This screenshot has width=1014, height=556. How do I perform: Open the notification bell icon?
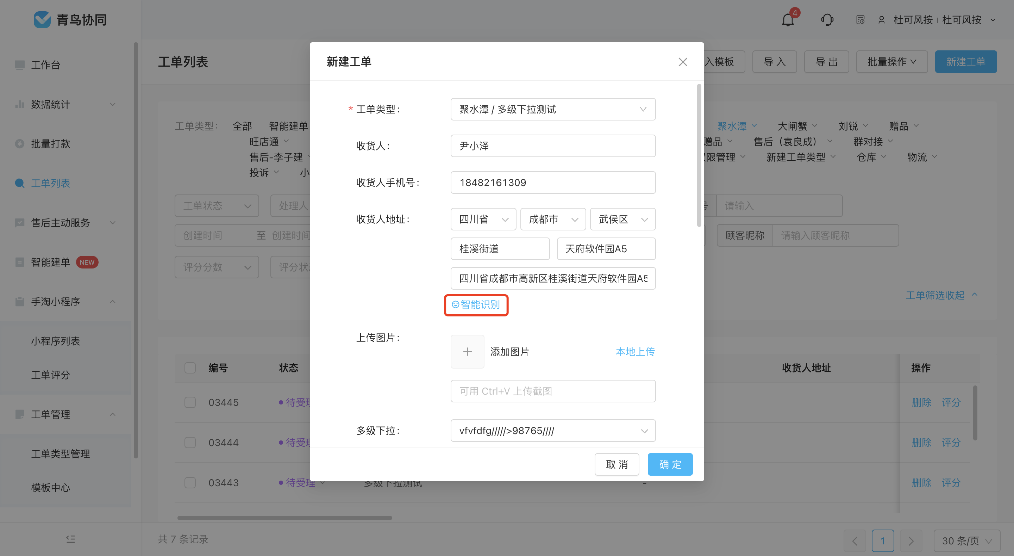click(788, 20)
